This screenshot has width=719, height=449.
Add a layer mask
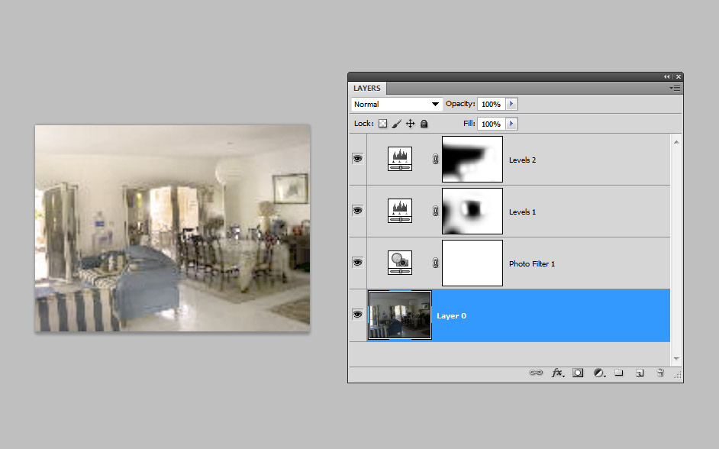[579, 373]
